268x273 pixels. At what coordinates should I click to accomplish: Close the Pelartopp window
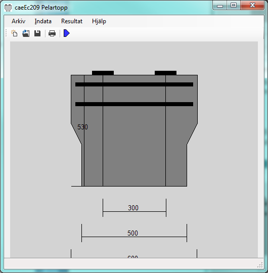[252, 6]
